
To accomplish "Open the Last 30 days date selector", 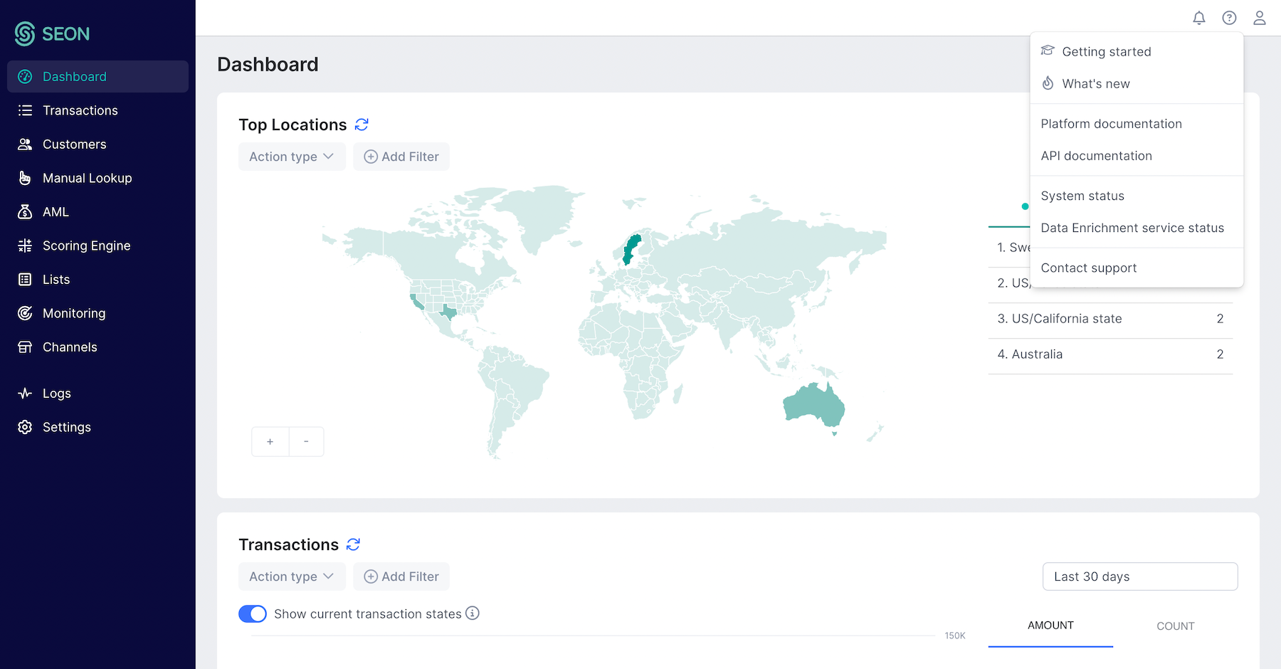I will point(1140,576).
